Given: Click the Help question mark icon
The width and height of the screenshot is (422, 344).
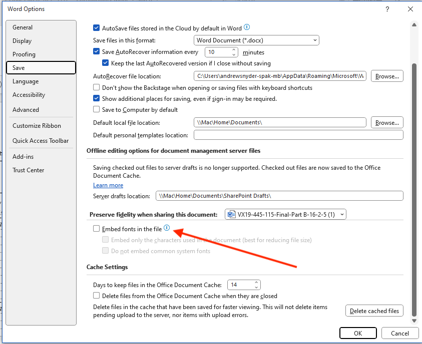Looking at the screenshot, I should coord(387,9).
